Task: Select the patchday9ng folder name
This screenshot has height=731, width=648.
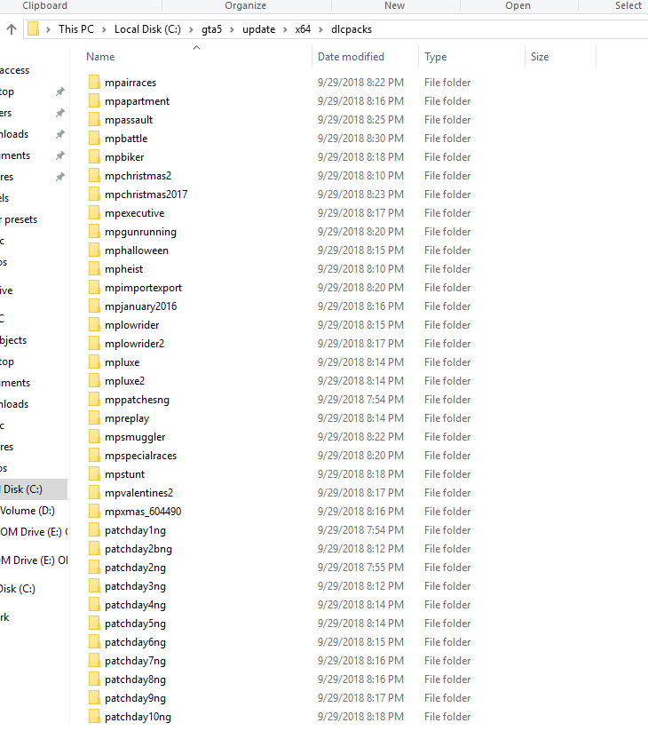Action: point(135,698)
